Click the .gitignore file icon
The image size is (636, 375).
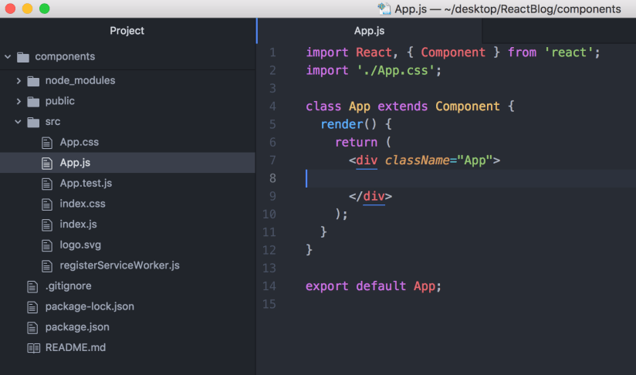pyautogui.click(x=32, y=286)
